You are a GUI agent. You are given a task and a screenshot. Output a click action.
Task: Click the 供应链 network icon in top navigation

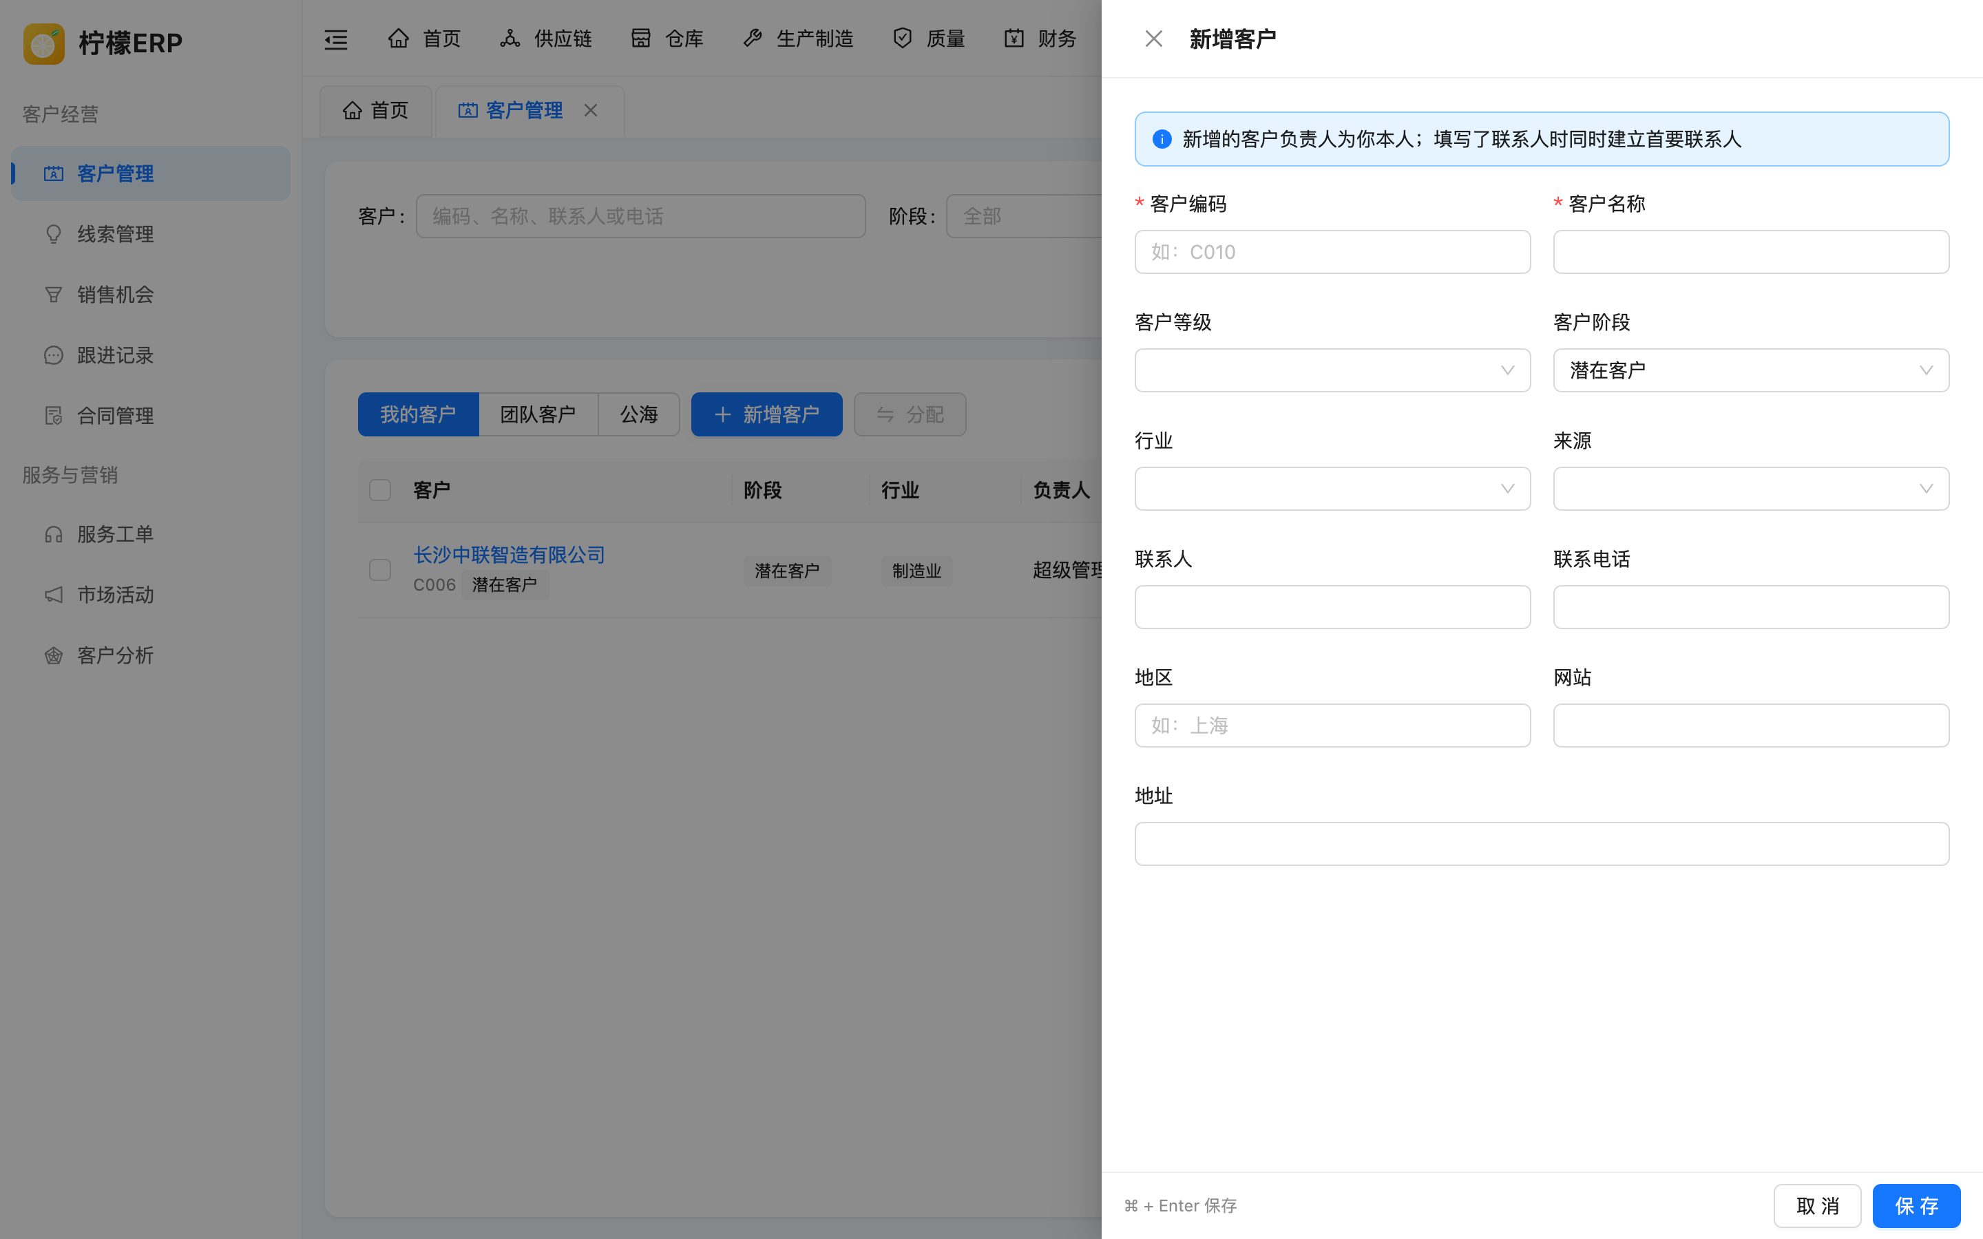point(510,39)
